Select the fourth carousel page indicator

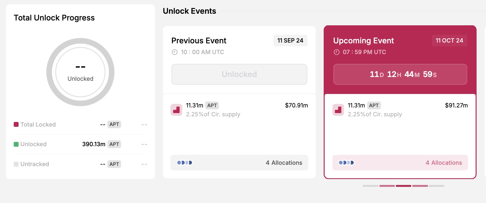(x=420, y=186)
